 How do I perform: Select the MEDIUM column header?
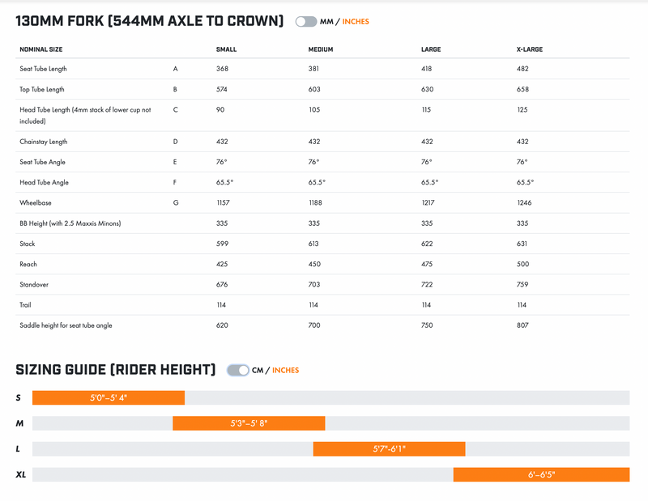321,49
